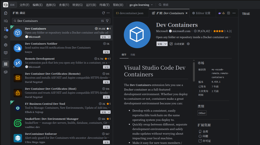Click the Other category tag

(202, 113)
